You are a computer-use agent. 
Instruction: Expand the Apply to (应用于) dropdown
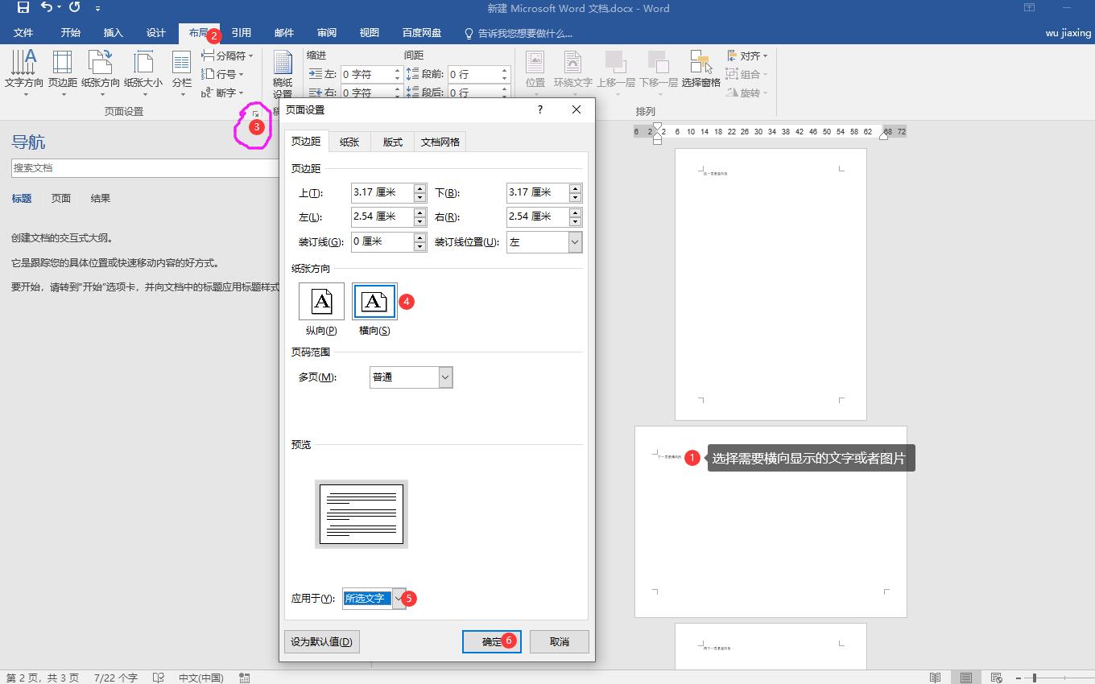point(398,598)
